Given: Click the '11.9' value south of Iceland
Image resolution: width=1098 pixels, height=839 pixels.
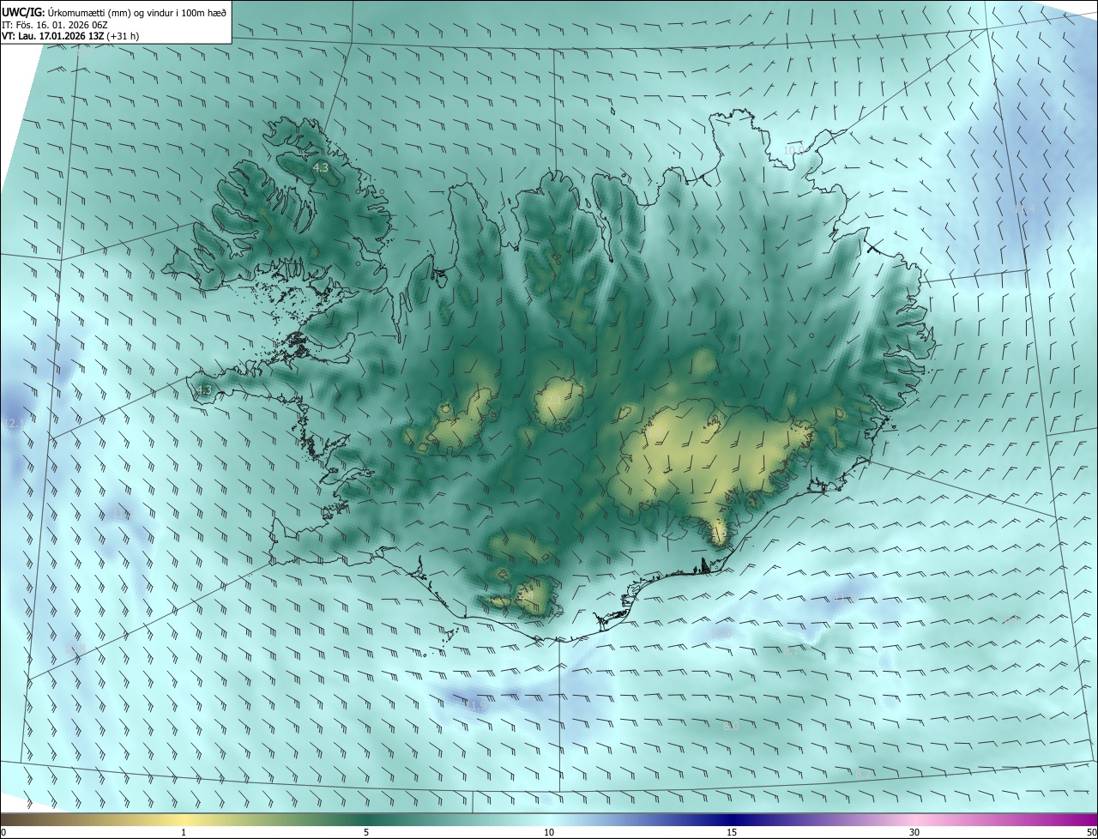Looking at the screenshot, I should coord(476,706).
